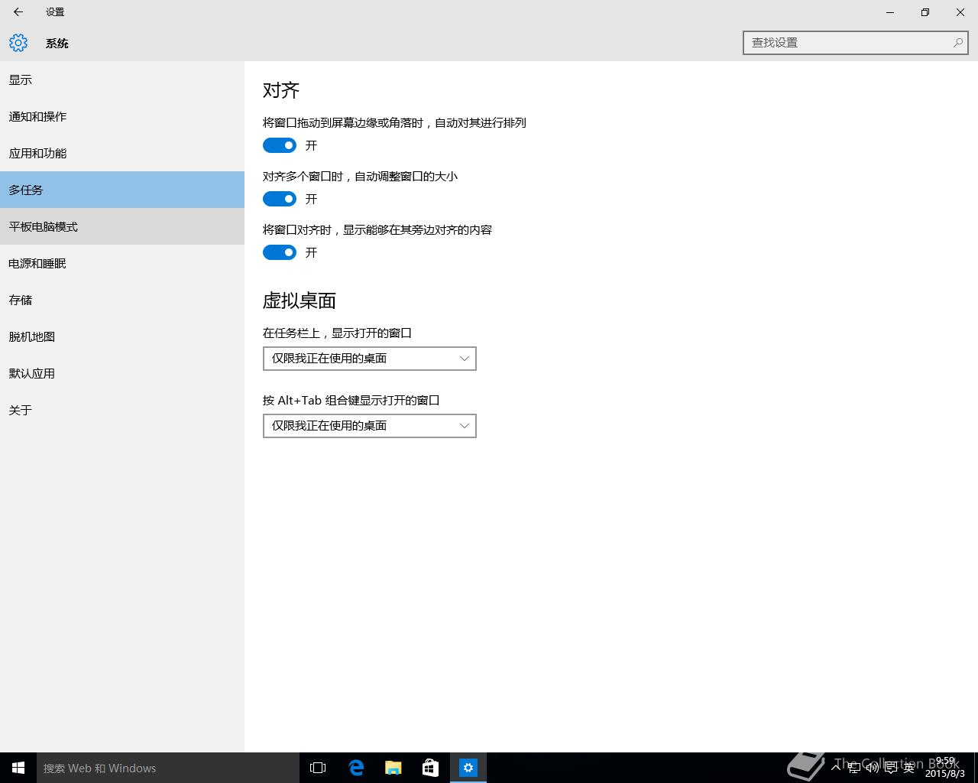
Task: Toggle auto-arrange when dragging window to edge
Action: click(x=280, y=145)
